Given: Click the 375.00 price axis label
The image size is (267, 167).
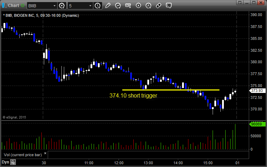Looking at the screenshot, I should (256, 86).
